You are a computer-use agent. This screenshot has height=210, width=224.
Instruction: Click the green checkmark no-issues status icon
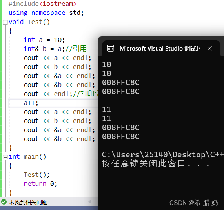pyautogui.click(x=4, y=202)
